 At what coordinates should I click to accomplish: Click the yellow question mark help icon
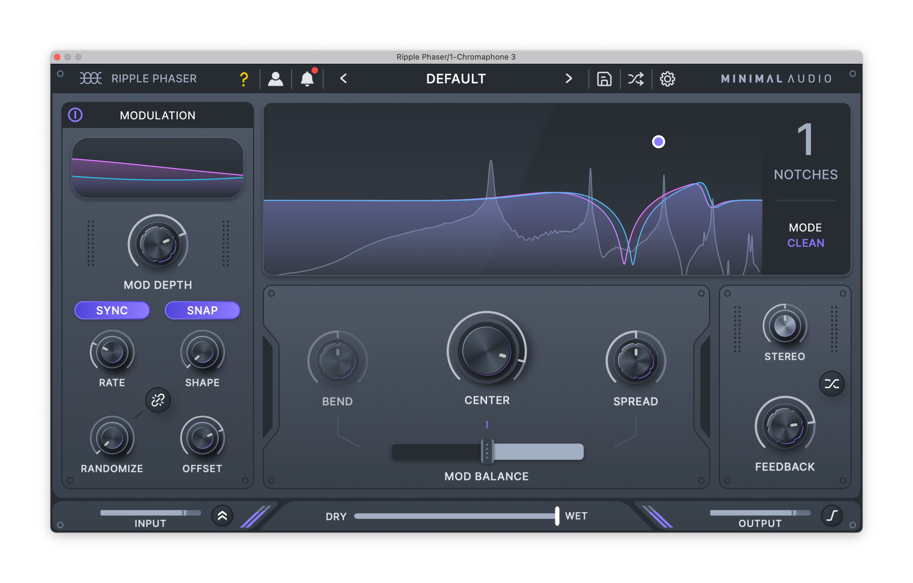click(244, 79)
